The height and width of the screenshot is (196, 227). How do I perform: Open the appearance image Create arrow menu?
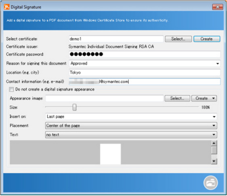point(213,98)
